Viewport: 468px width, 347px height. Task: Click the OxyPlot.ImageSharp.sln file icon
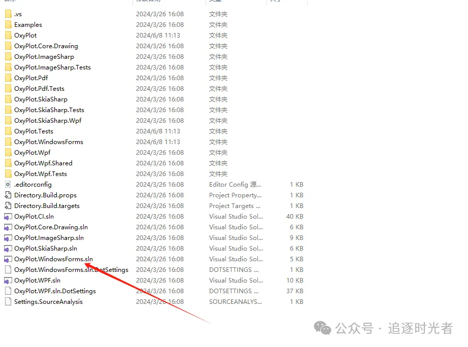click(x=8, y=238)
